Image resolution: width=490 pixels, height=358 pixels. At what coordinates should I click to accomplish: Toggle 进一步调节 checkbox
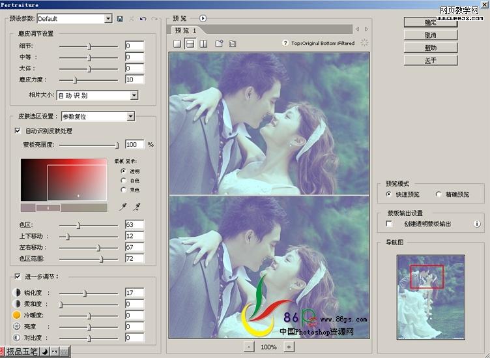tap(18, 276)
